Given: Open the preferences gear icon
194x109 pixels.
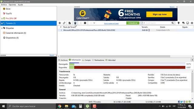Looking at the screenshot, I should point(192,23).
